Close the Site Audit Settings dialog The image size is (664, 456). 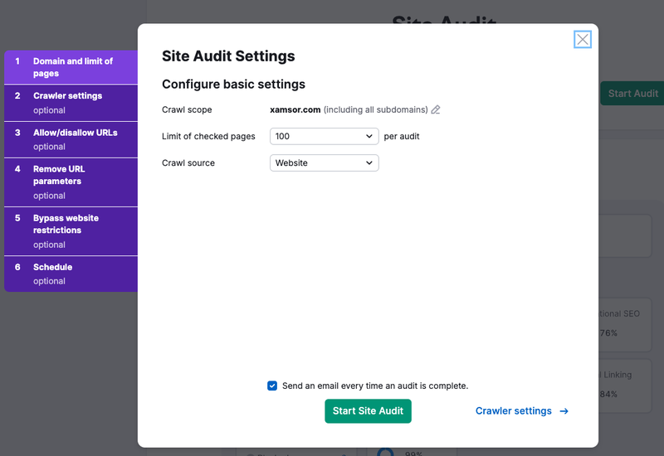583,39
